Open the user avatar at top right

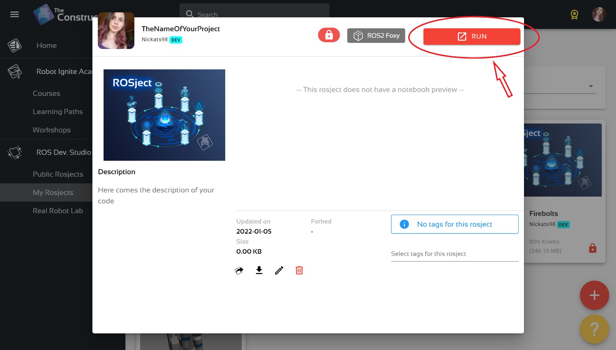(x=599, y=15)
